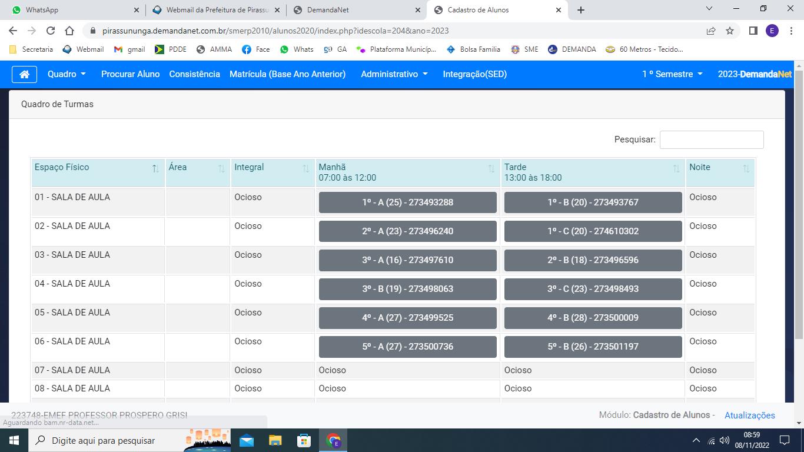
Task: Click the share page icon in address bar
Action: click(711, 31)
